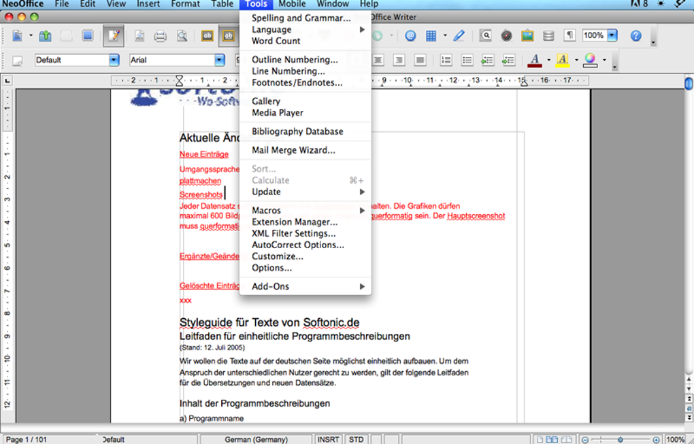Click the Decrease Indent icon

488,60
